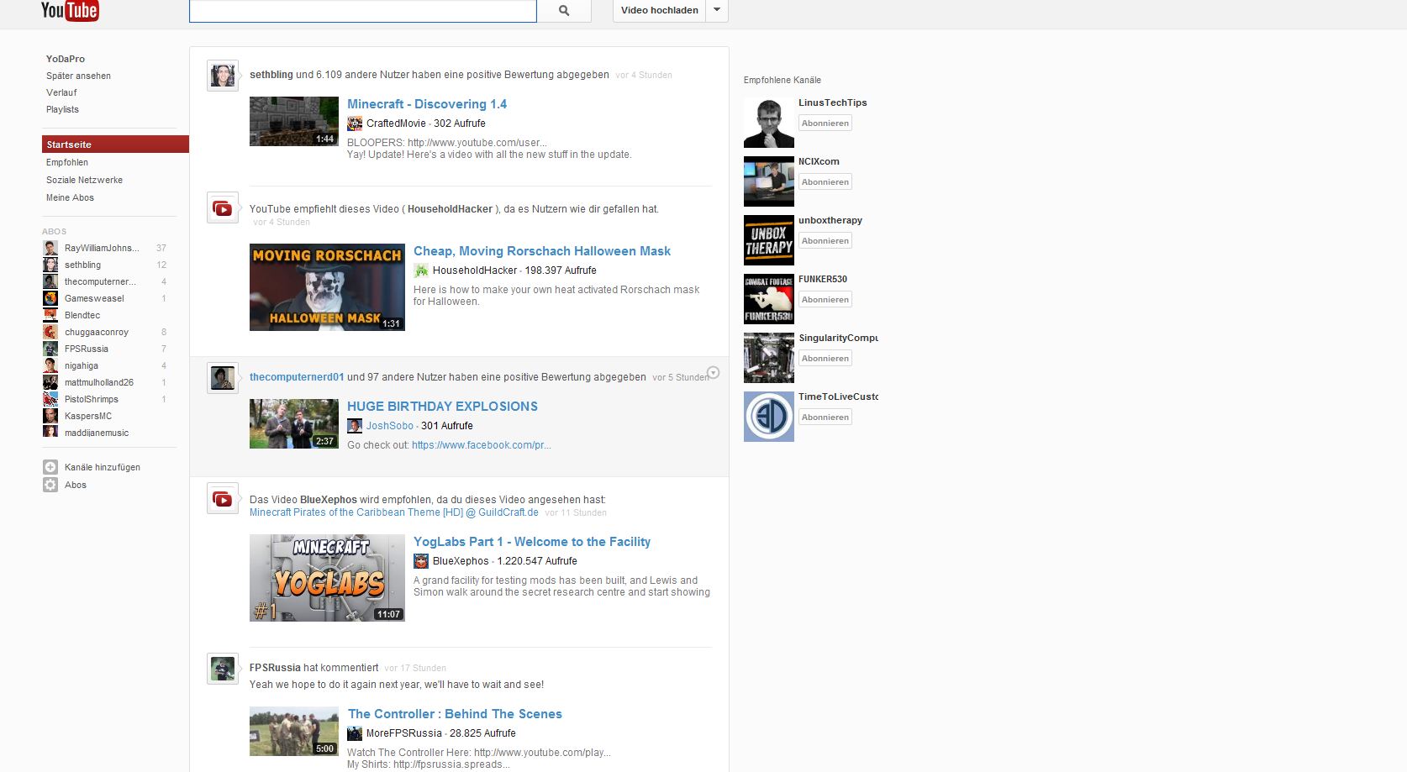Play the Minecraft YogLabs video thumbnail
The height and width of the screenshot is (772, 1407).
327,578
